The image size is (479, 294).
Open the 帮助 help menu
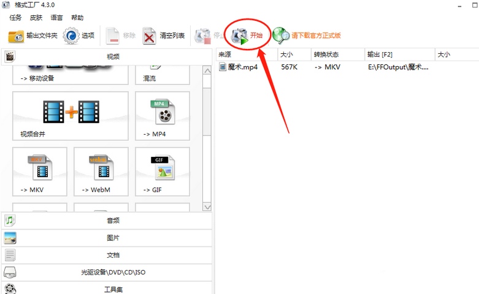pos(77,18)
